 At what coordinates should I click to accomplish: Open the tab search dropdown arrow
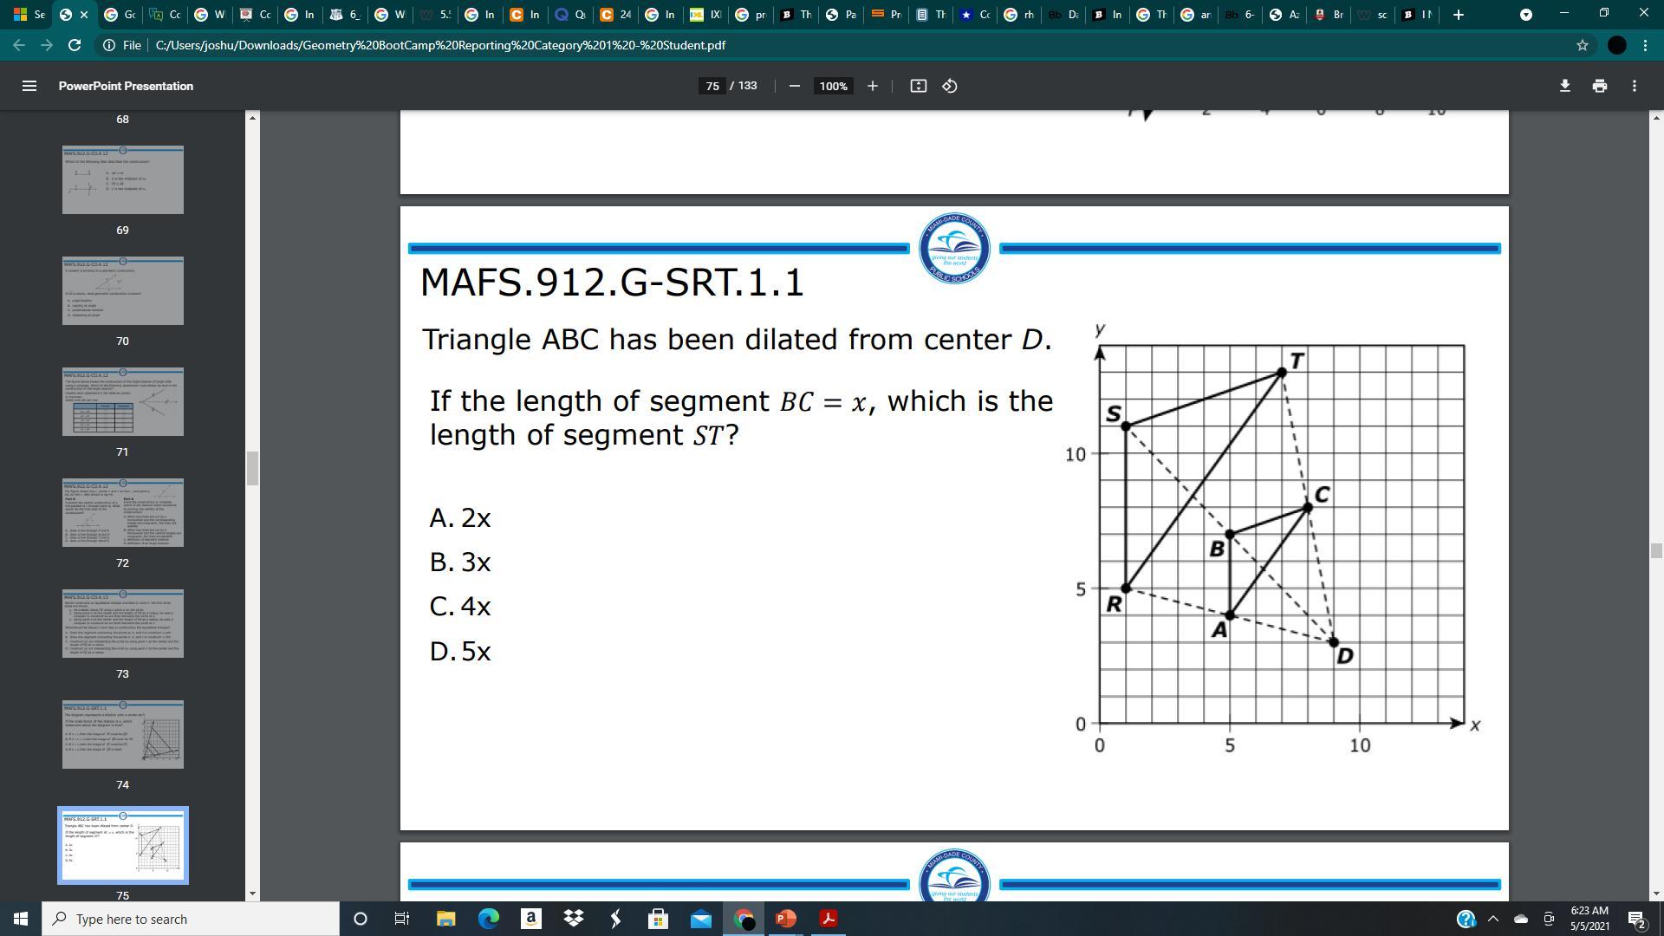(1525, 15)
